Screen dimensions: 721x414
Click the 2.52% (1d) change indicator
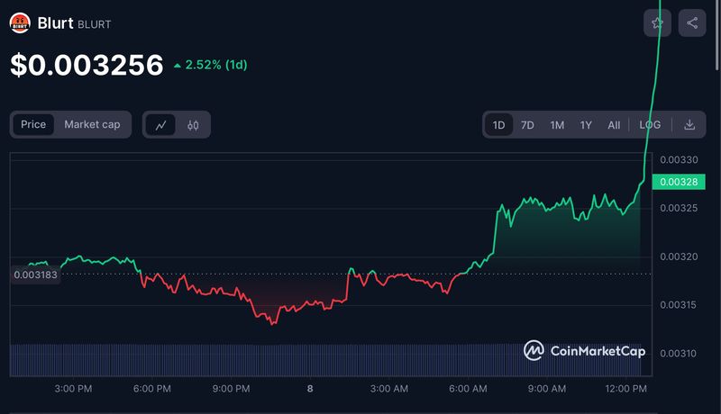[210, 65]
